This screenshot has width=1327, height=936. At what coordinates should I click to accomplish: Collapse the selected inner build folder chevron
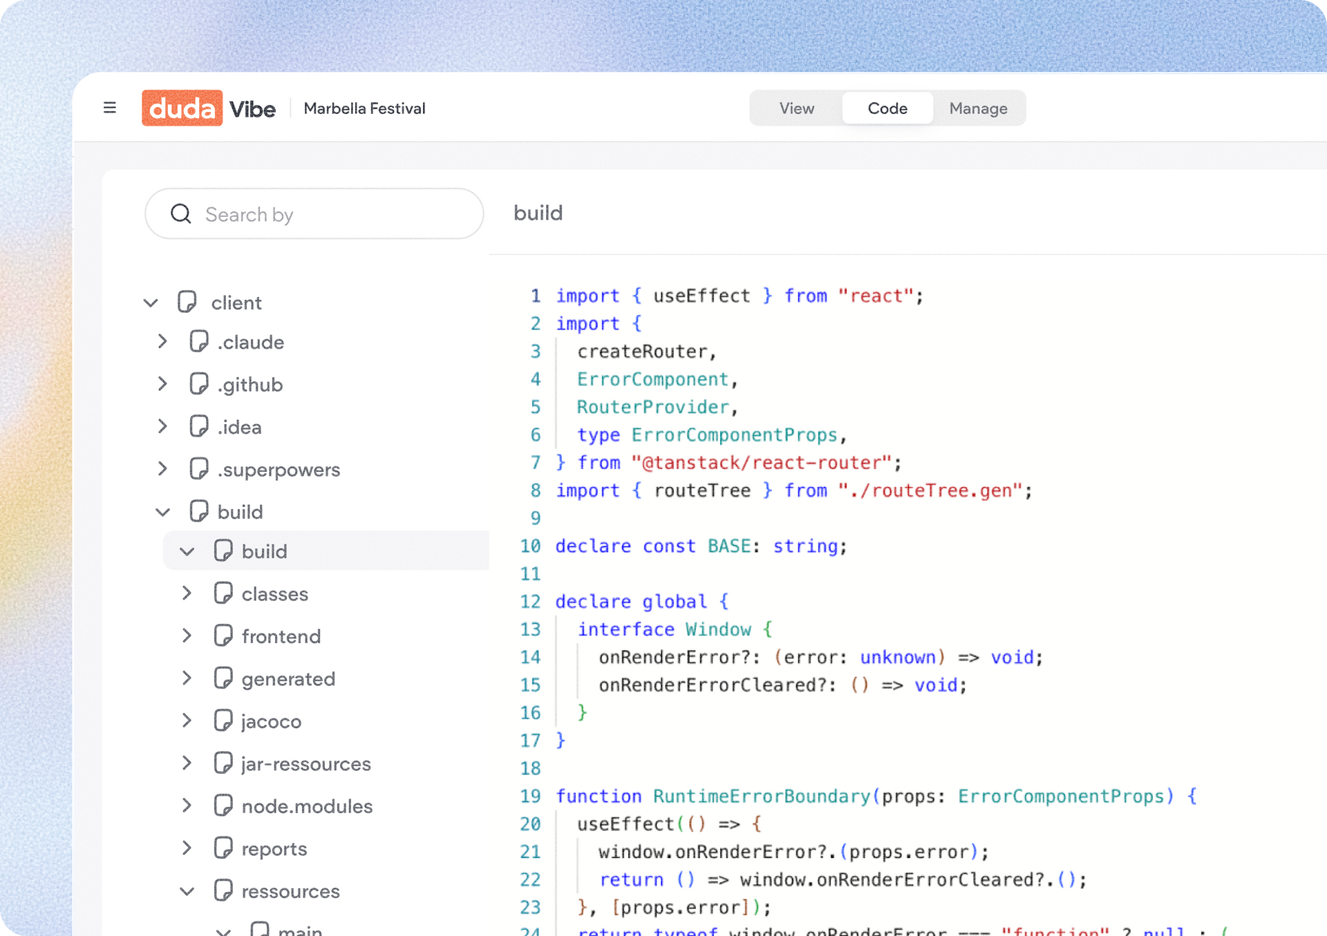[x=187, y=551]
